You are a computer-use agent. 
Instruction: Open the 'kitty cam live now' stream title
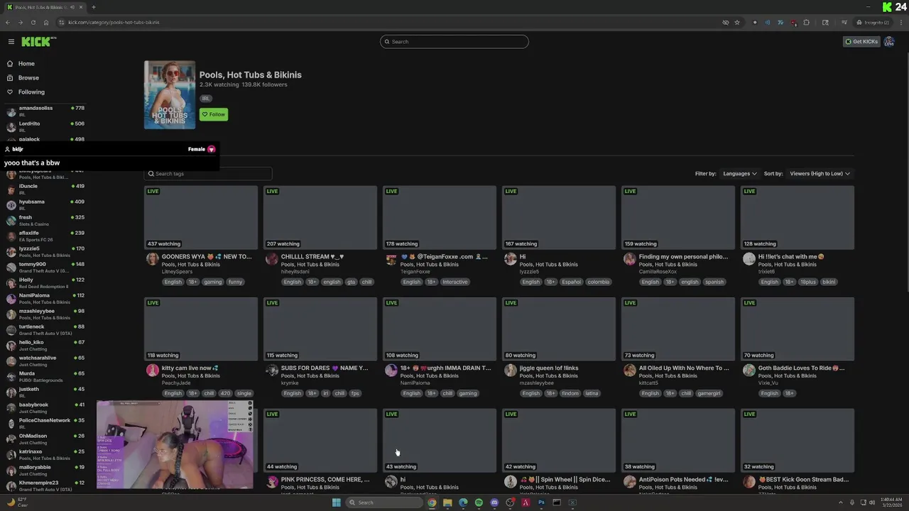[x=190, y=368]
